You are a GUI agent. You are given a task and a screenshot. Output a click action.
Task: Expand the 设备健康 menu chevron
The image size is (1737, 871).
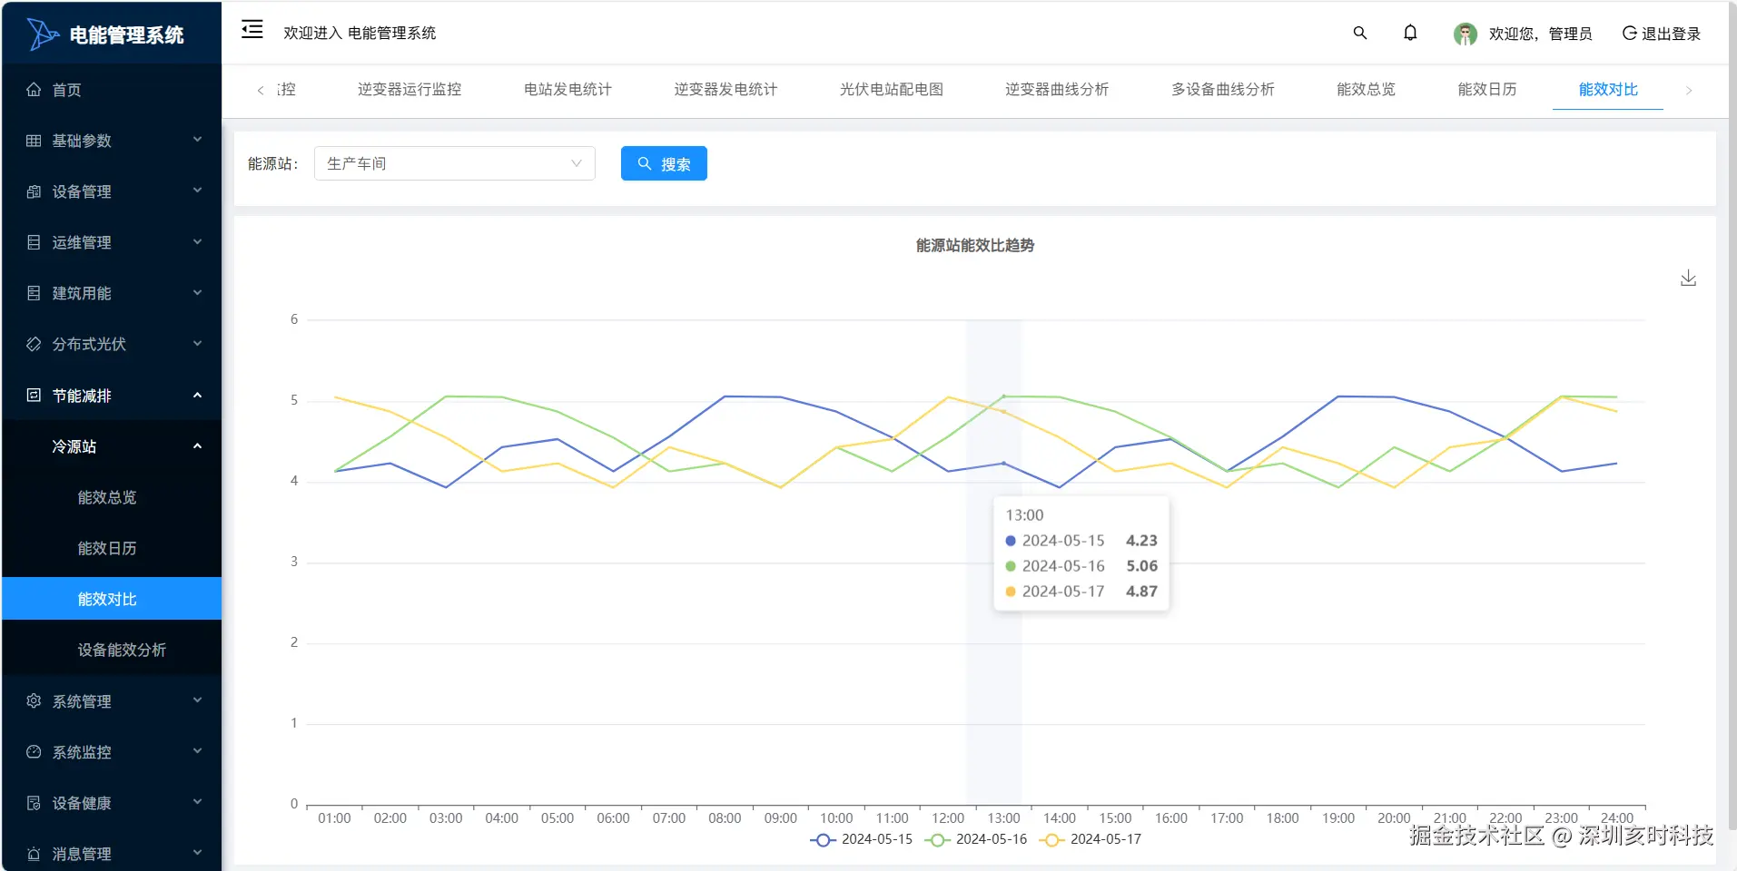197,801
